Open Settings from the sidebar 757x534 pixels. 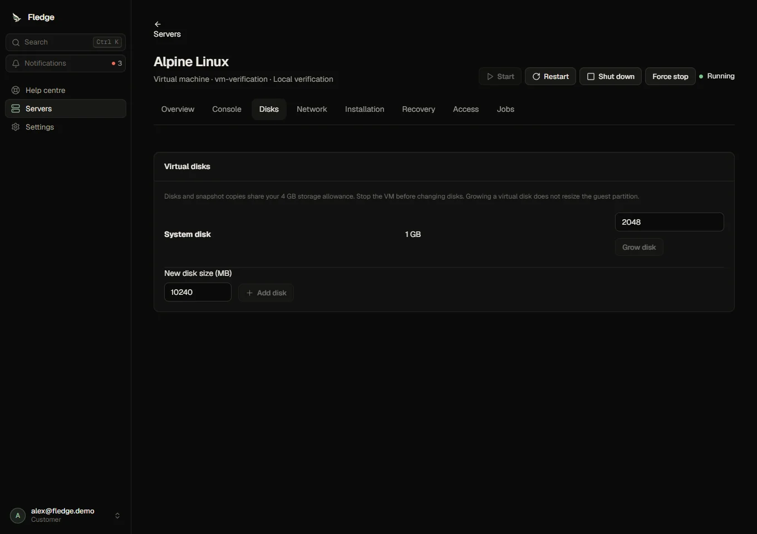click(x=66, y=127)
